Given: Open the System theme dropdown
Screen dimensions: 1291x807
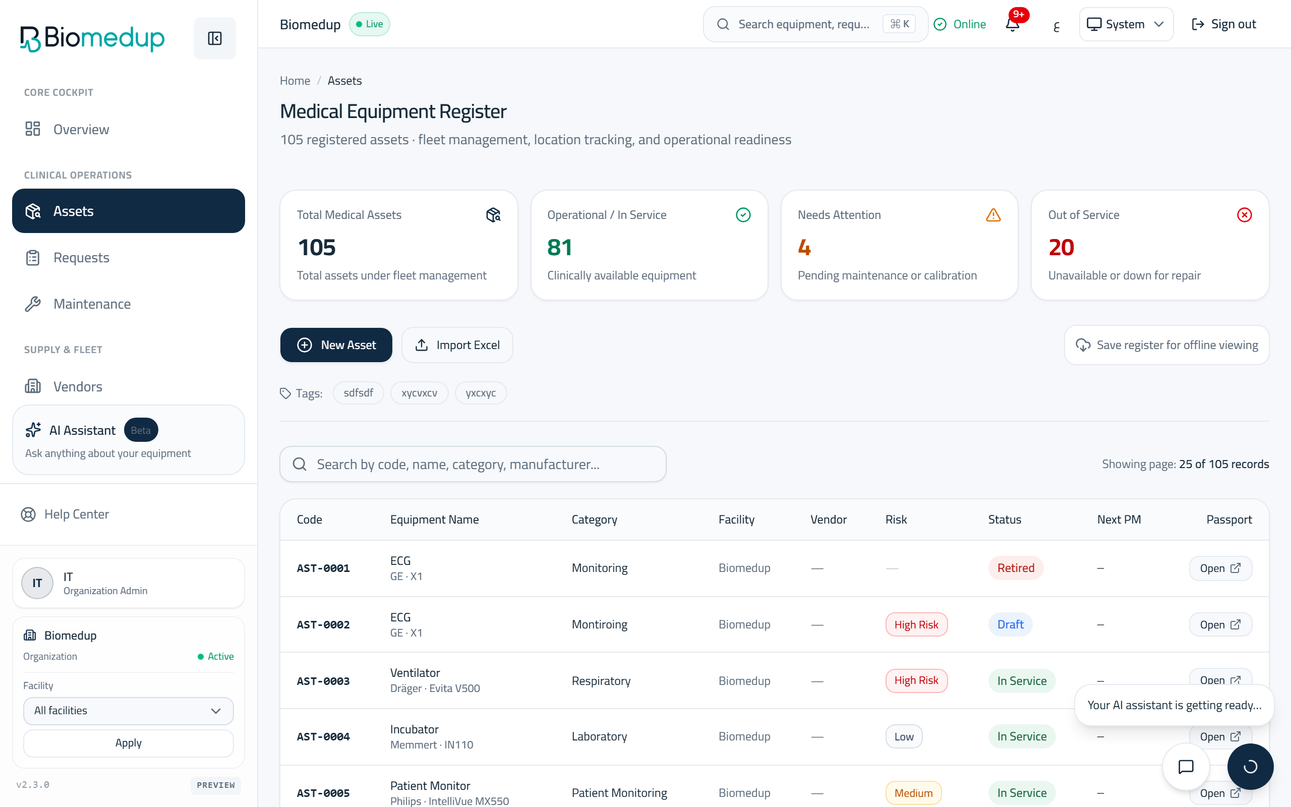Looking at the screenshot, I should point(1126,24).
